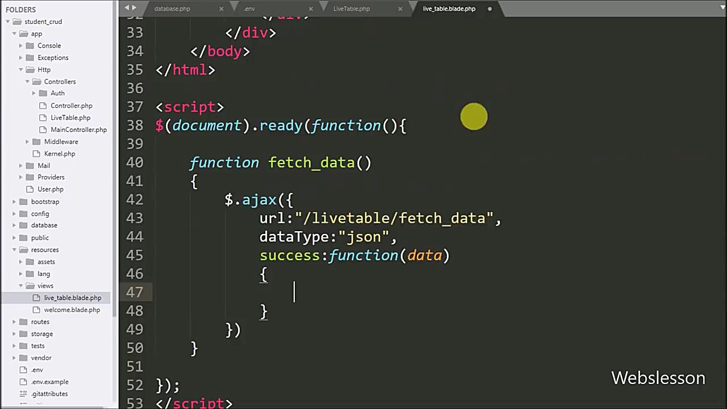This screenshot has width=727, height=409.
Task: Collapse the Controllers folder
Action: pyautogui.click(x=27, y=82)
